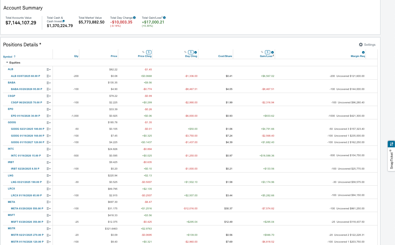Sort by the Qty column header

[76, 56]
